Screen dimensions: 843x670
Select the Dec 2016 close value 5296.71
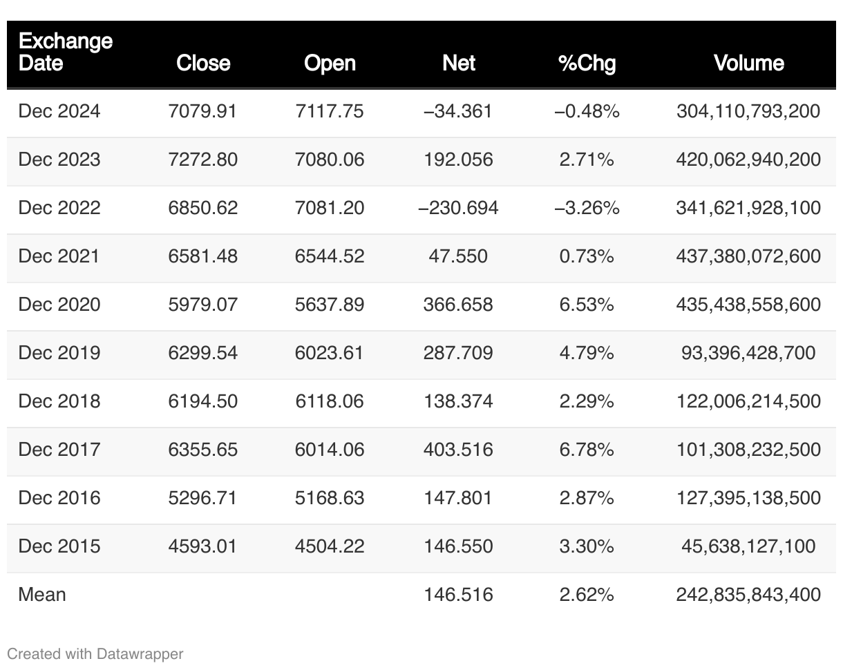click(x=203, y=498)
